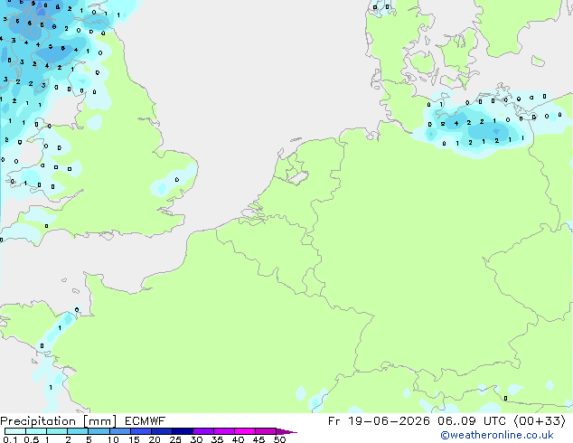The image size is (573, 443).
Task: Click the over-50 arrow tip of legend
Action: coord(286,431)
